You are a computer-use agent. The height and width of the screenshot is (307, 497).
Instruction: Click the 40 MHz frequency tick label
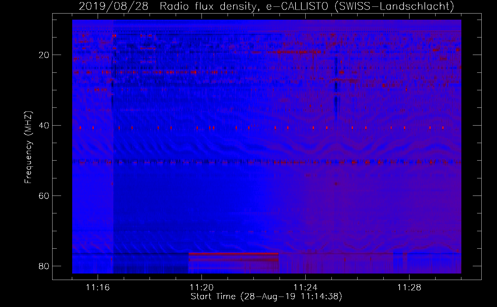pos(44,125)
